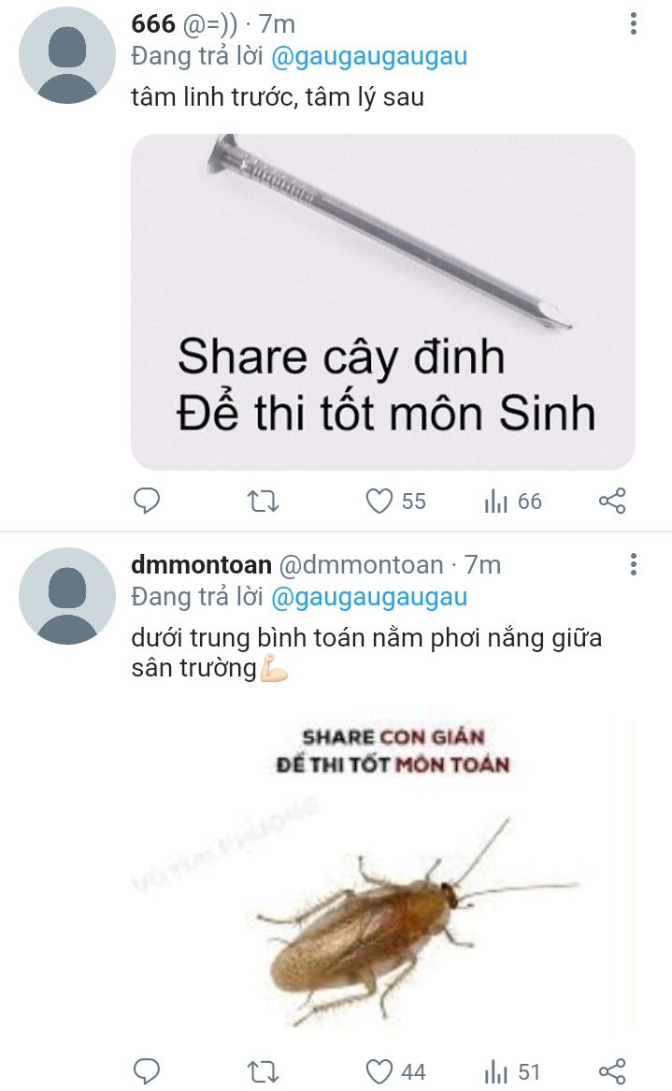Open the dmmontoan profile picture
Screen dimensions: 672x1091
(x=66, y=596)
